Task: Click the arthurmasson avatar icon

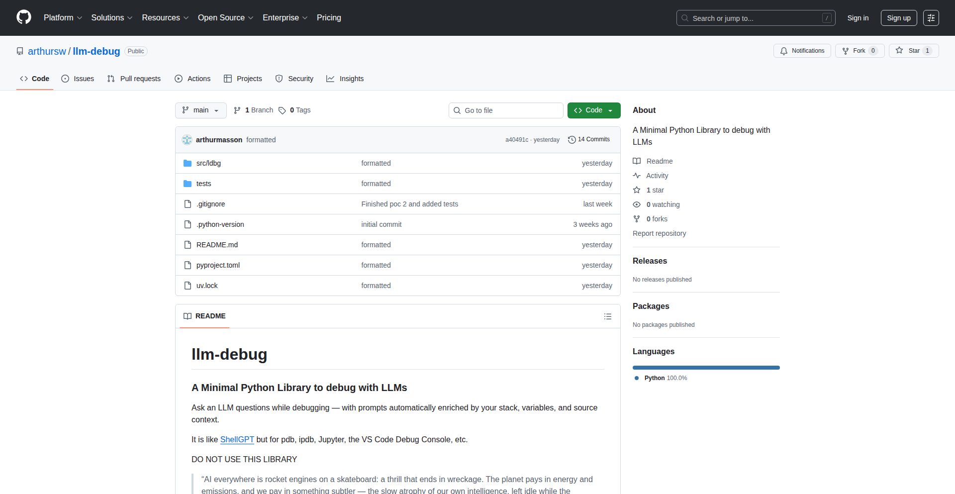Action: coord(187,140)
